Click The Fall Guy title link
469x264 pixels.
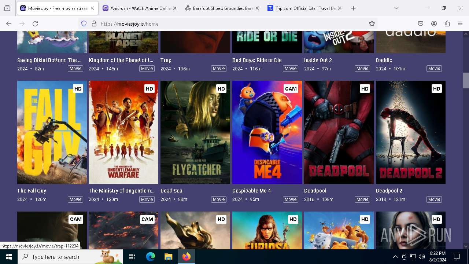(32, 191)
